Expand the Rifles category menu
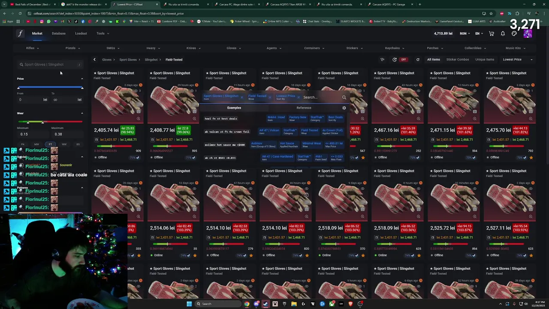 [33, 48]
